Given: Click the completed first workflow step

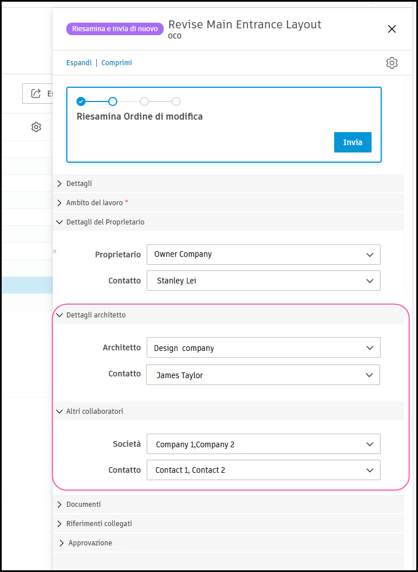Looking at the screenshot, I should (x=81, y=101).
